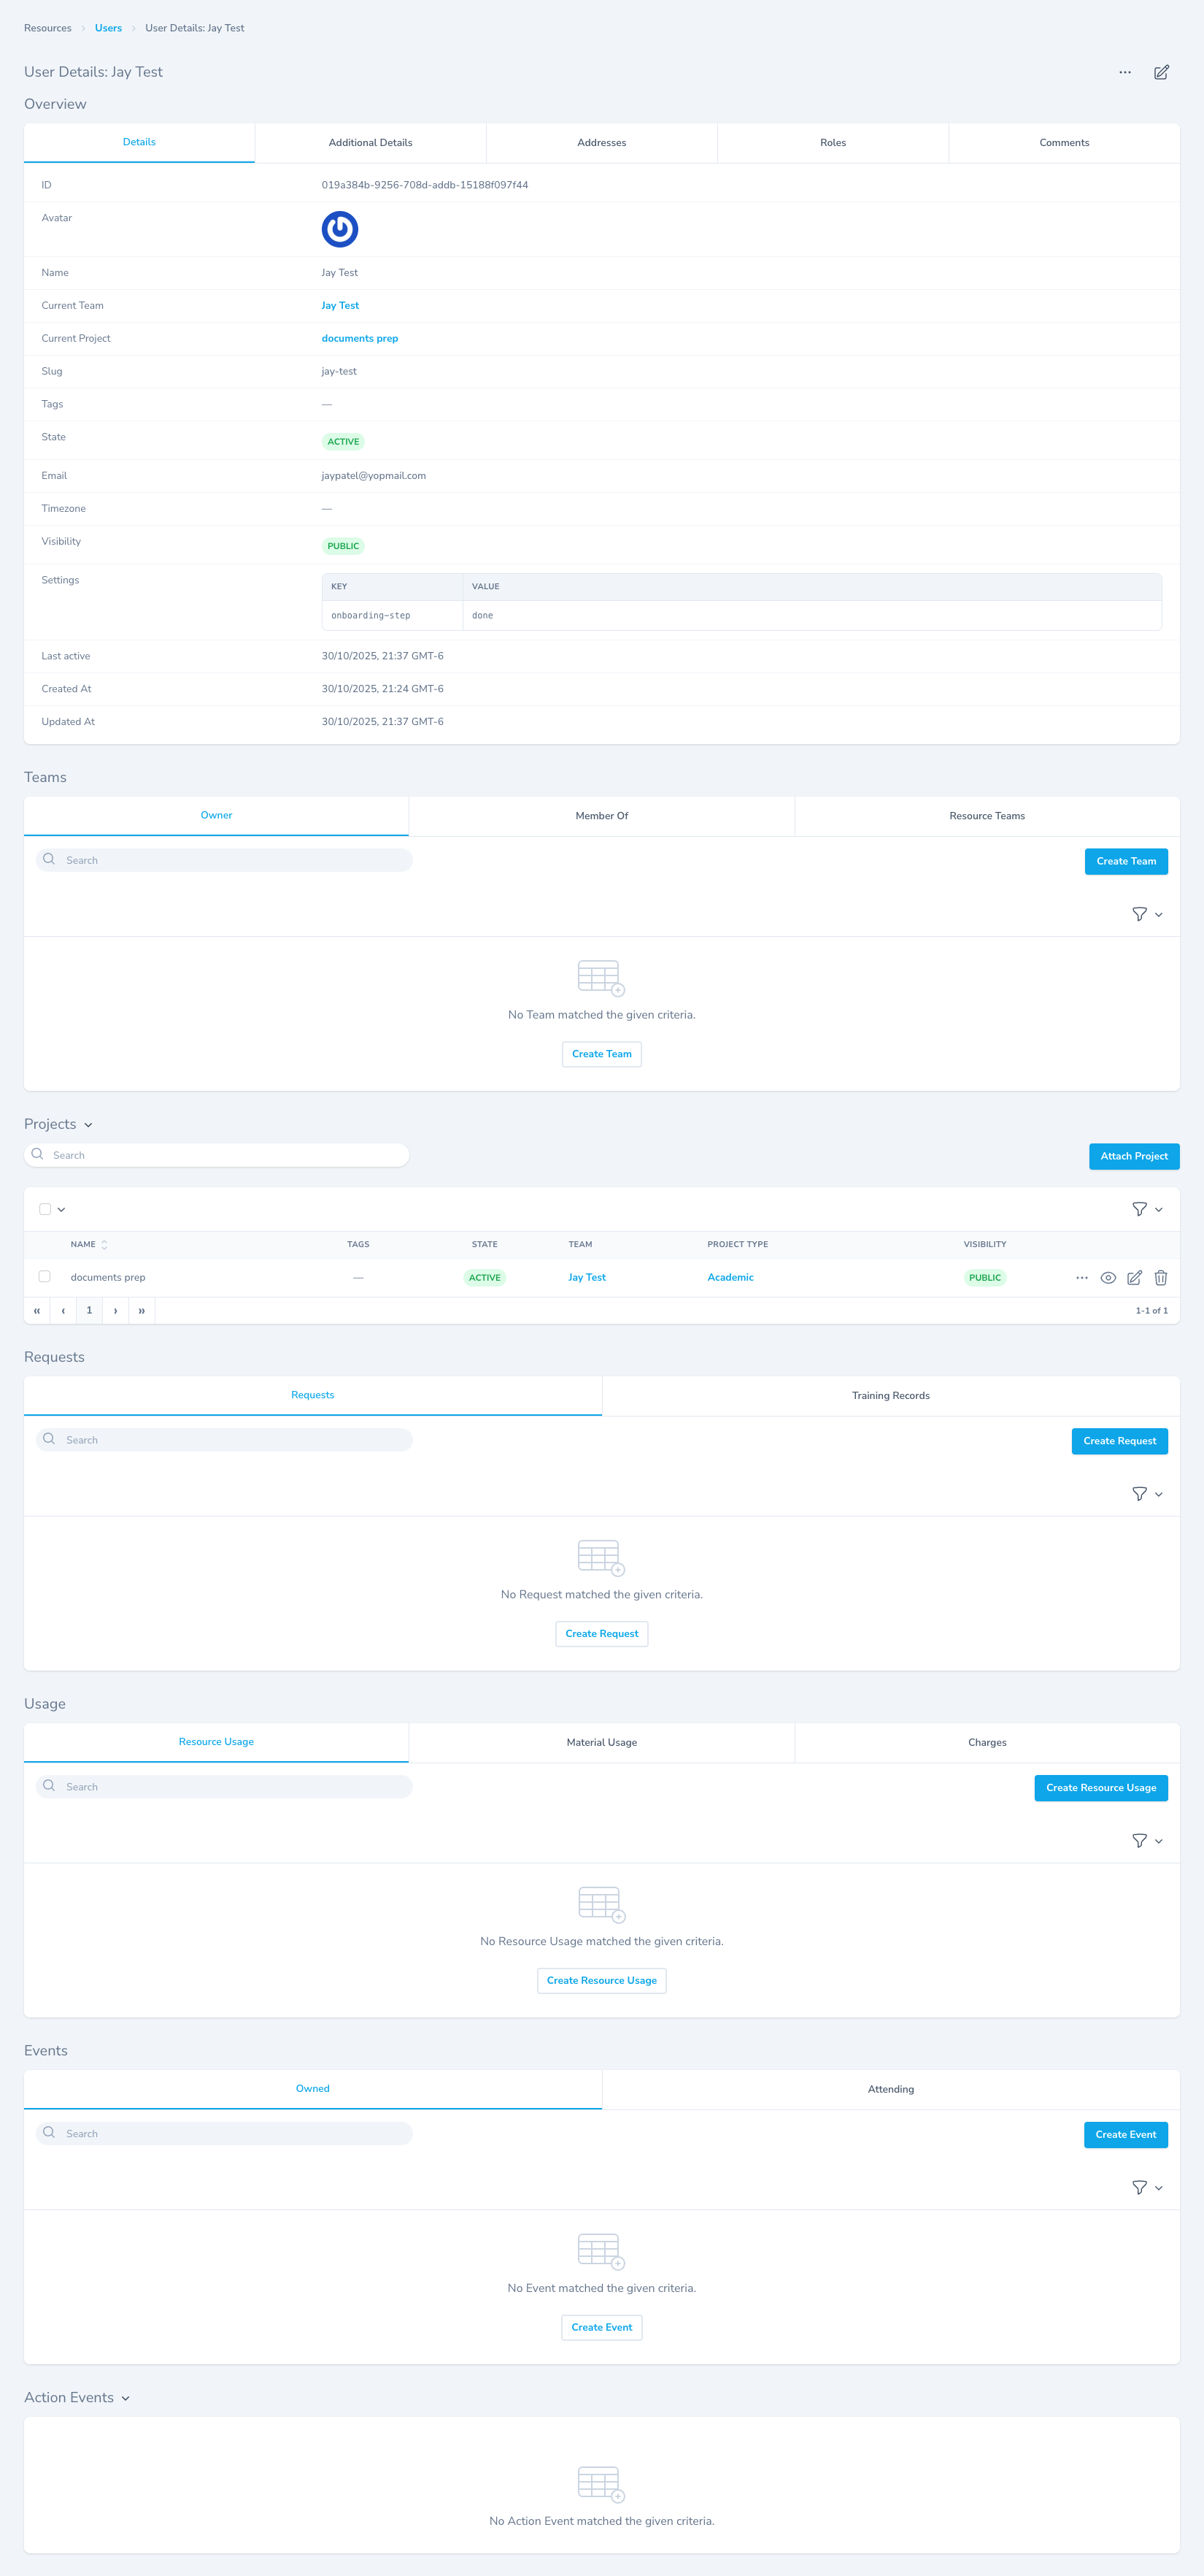The width and height of the screenshot is (1204, 2576).
Task: Select the documents prep row checkbox
Action: 44,1276
